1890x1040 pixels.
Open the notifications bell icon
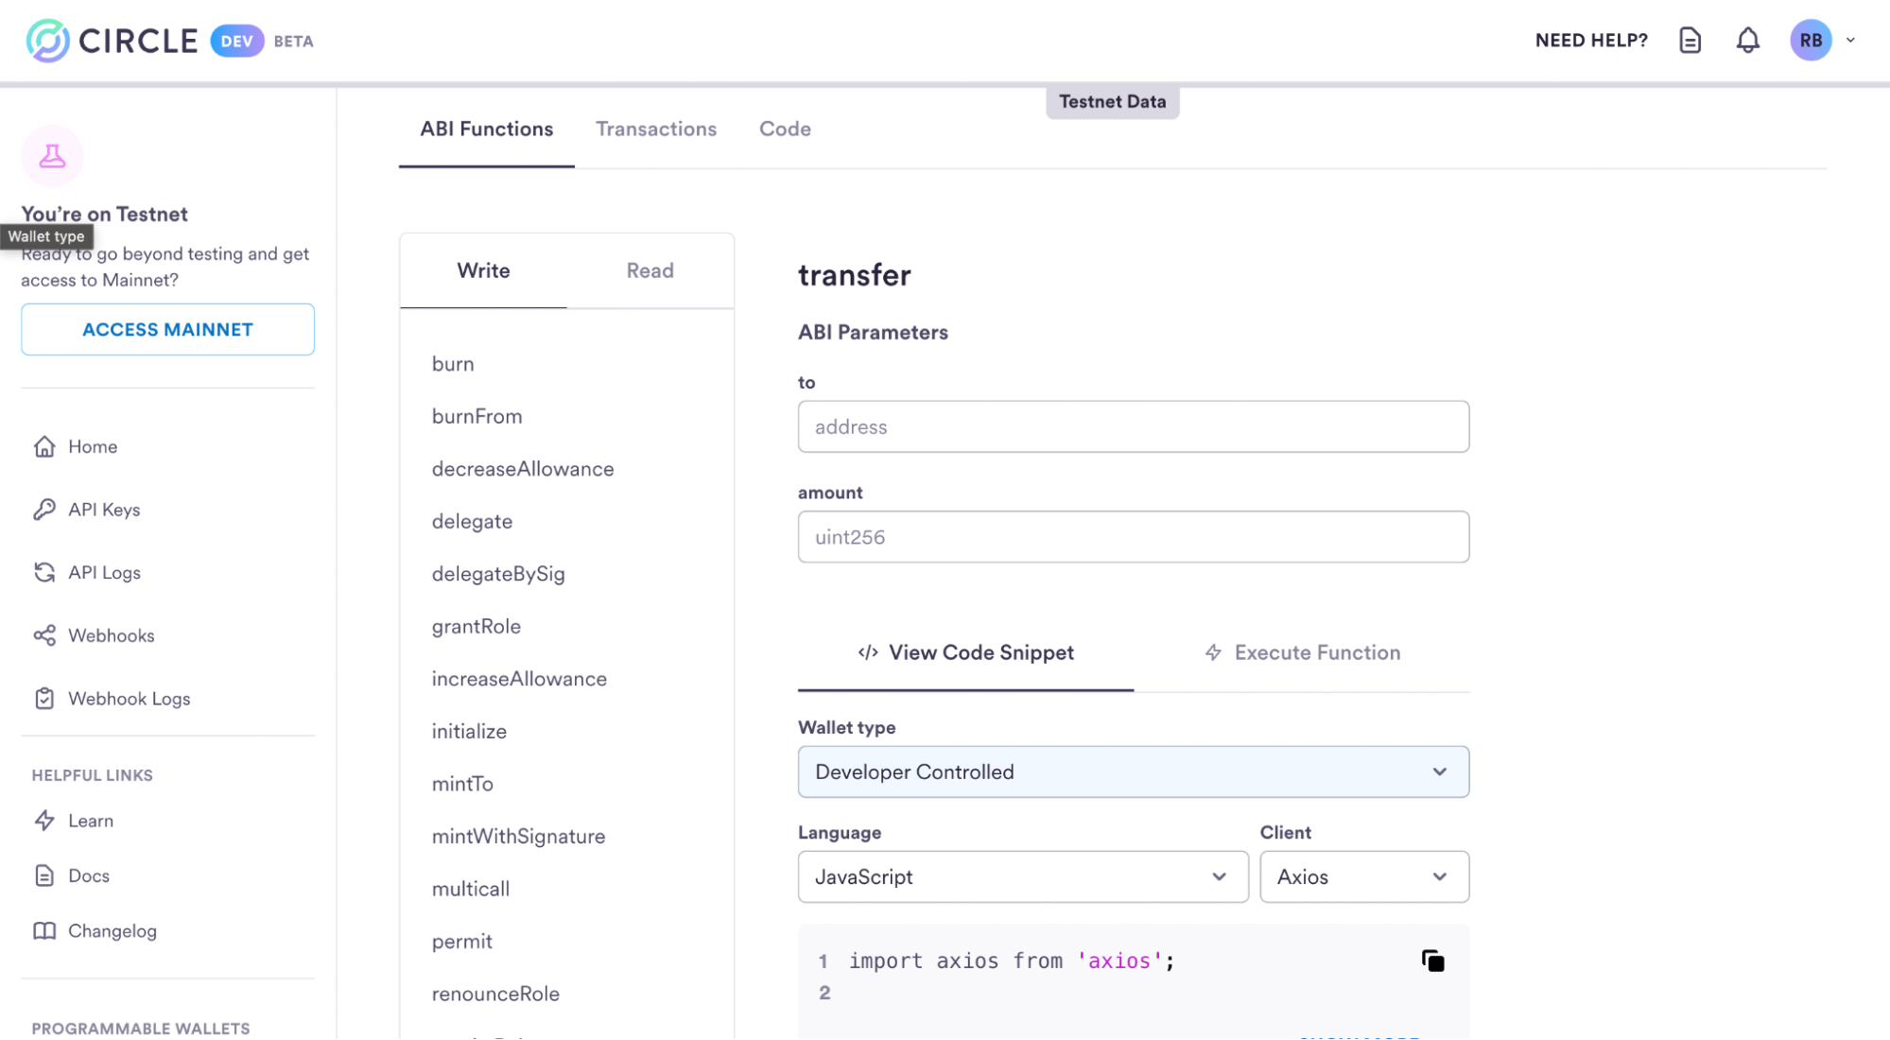tap(1747, 41)
